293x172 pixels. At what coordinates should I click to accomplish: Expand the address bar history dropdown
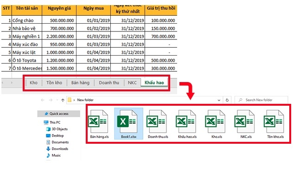coord(219,100)
